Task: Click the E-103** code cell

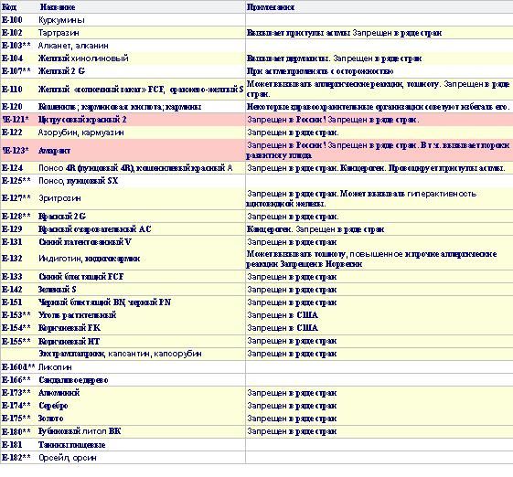Action: (x=16, y=46)
